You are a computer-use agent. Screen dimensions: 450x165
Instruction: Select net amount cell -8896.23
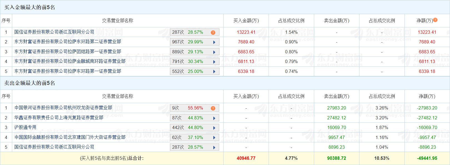(427, 147)
